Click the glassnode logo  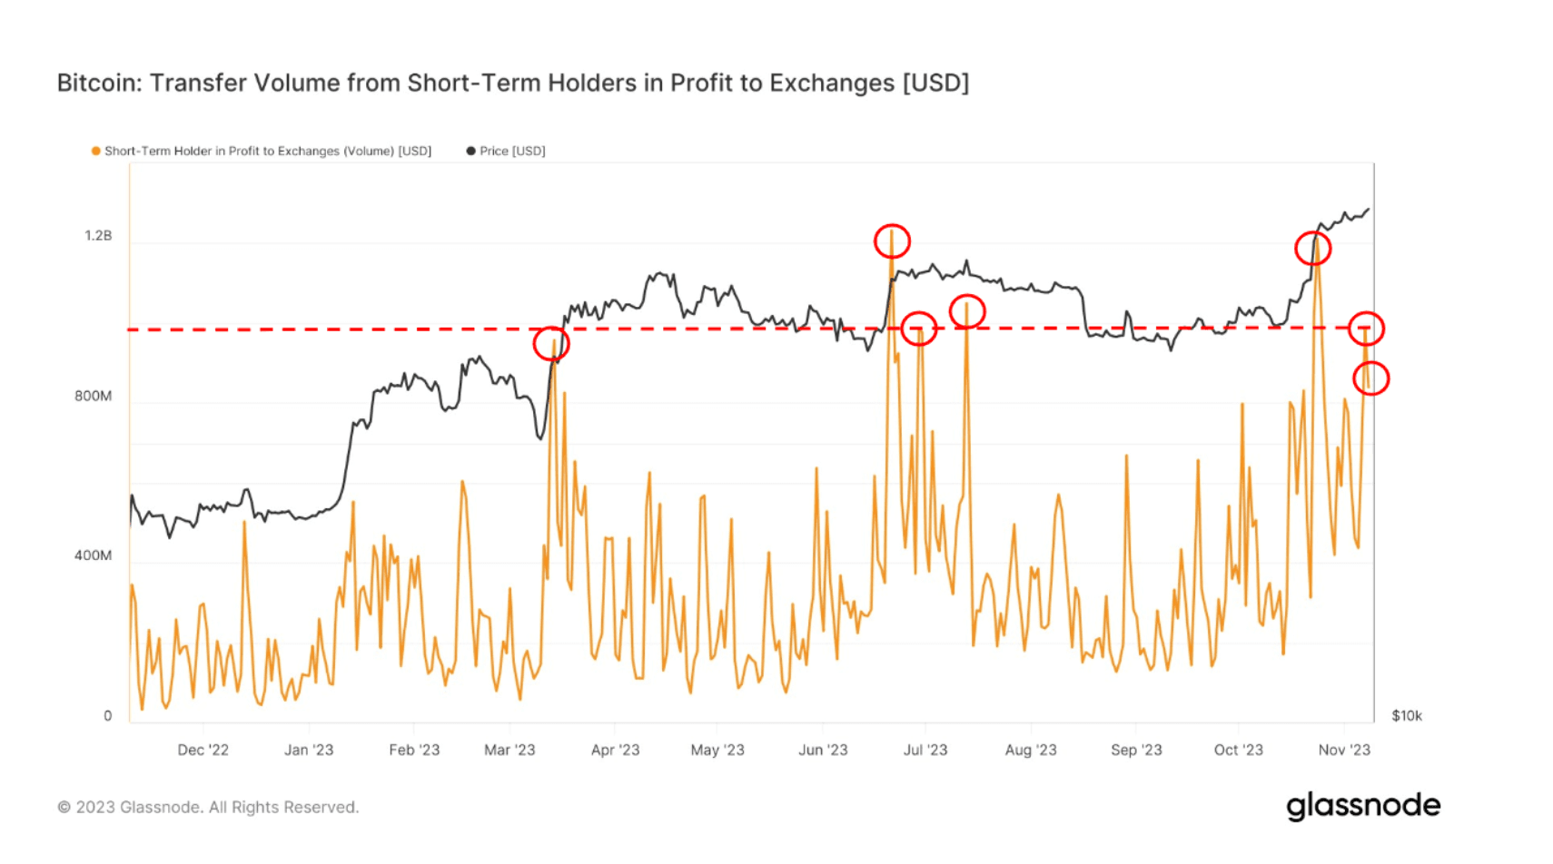point(1362,806)
